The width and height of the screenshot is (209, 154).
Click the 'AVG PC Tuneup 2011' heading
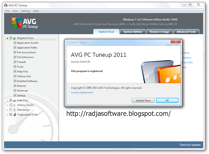point(99,55)
